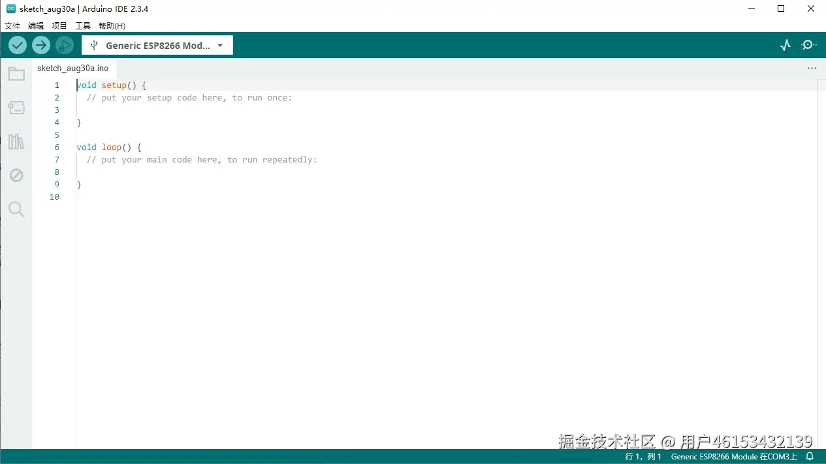The image size is (826, 464).
Task: Click the notification bell in status bar
Action: [810, 457]
